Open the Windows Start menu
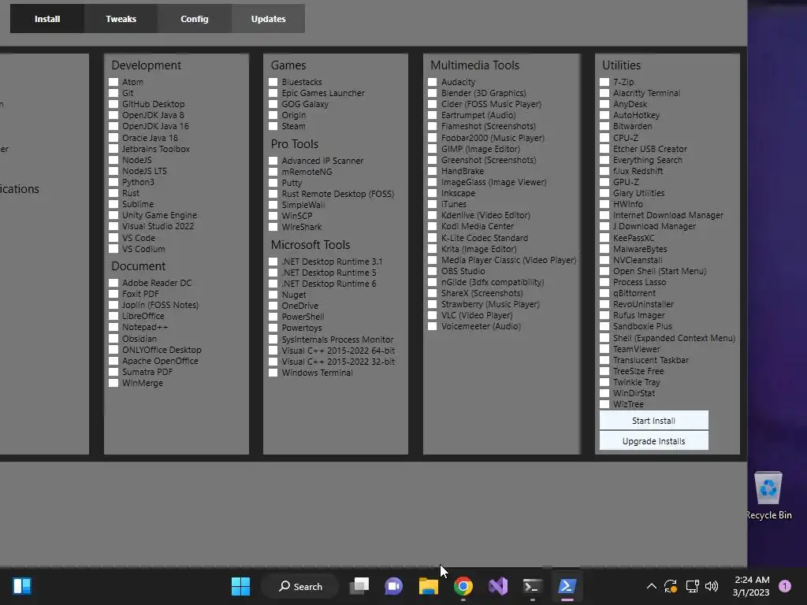The width and height of the screenshot is (807, 605). point(240,586)
